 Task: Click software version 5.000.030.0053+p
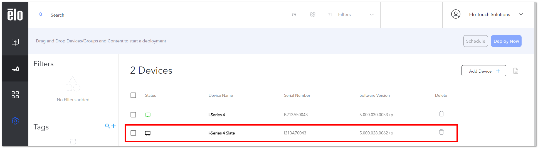(376, 115)
